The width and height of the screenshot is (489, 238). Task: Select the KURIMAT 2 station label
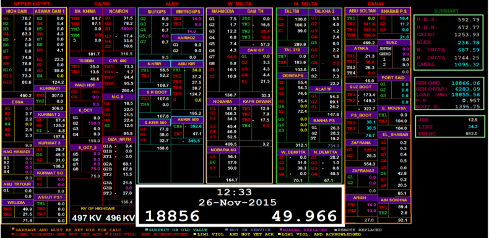(x=50, y=114)
